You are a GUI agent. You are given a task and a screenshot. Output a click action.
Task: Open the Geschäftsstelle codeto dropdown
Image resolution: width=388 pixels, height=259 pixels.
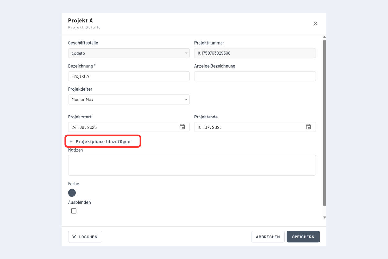click(x=129, y=53)
